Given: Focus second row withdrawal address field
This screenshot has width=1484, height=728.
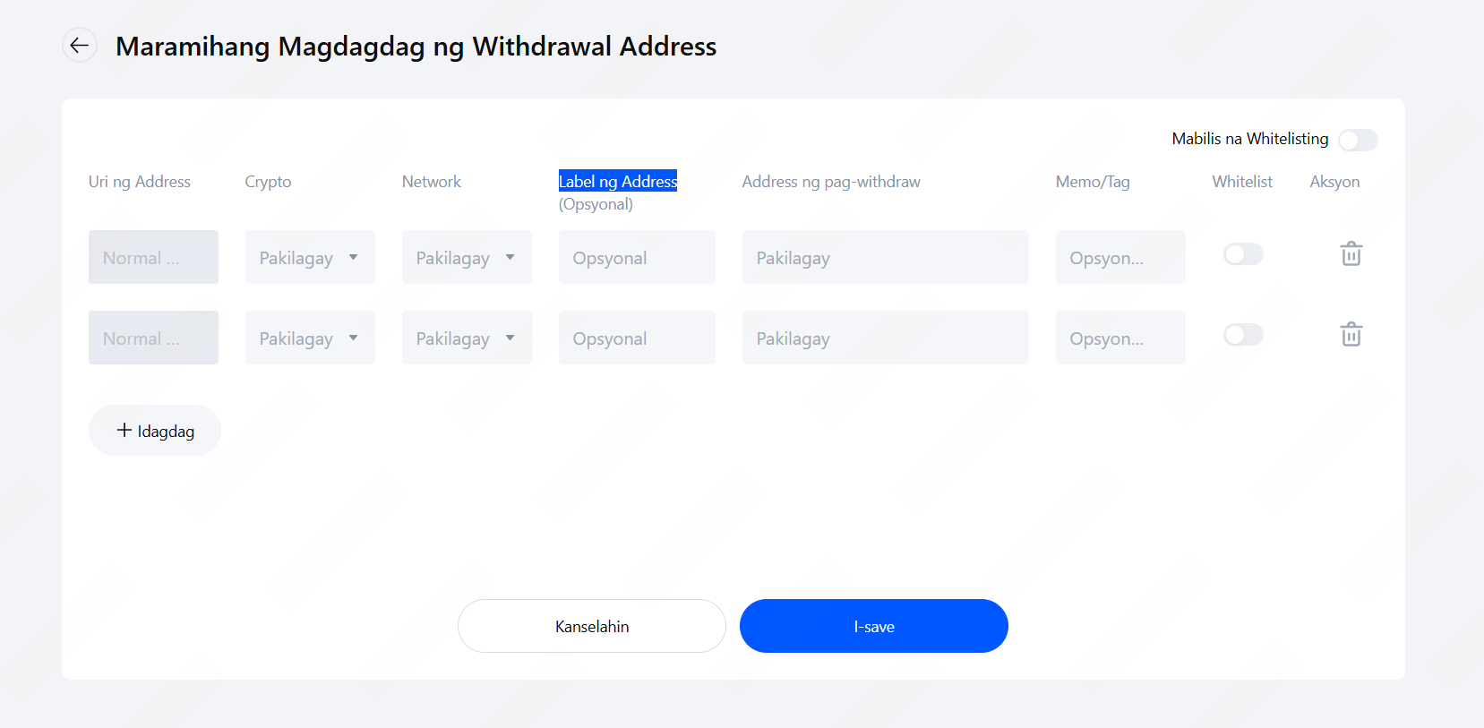Looking at the screenshot, I should [885, 338].
